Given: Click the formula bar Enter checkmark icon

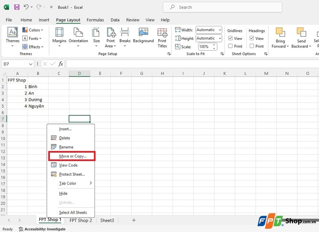Looking at the screenshot, I should pyautogui.click(x=53, y=64).
